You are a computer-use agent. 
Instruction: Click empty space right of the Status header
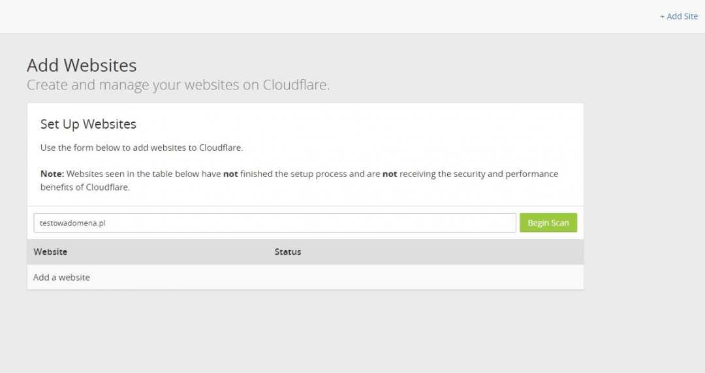[x=444, y=251]
